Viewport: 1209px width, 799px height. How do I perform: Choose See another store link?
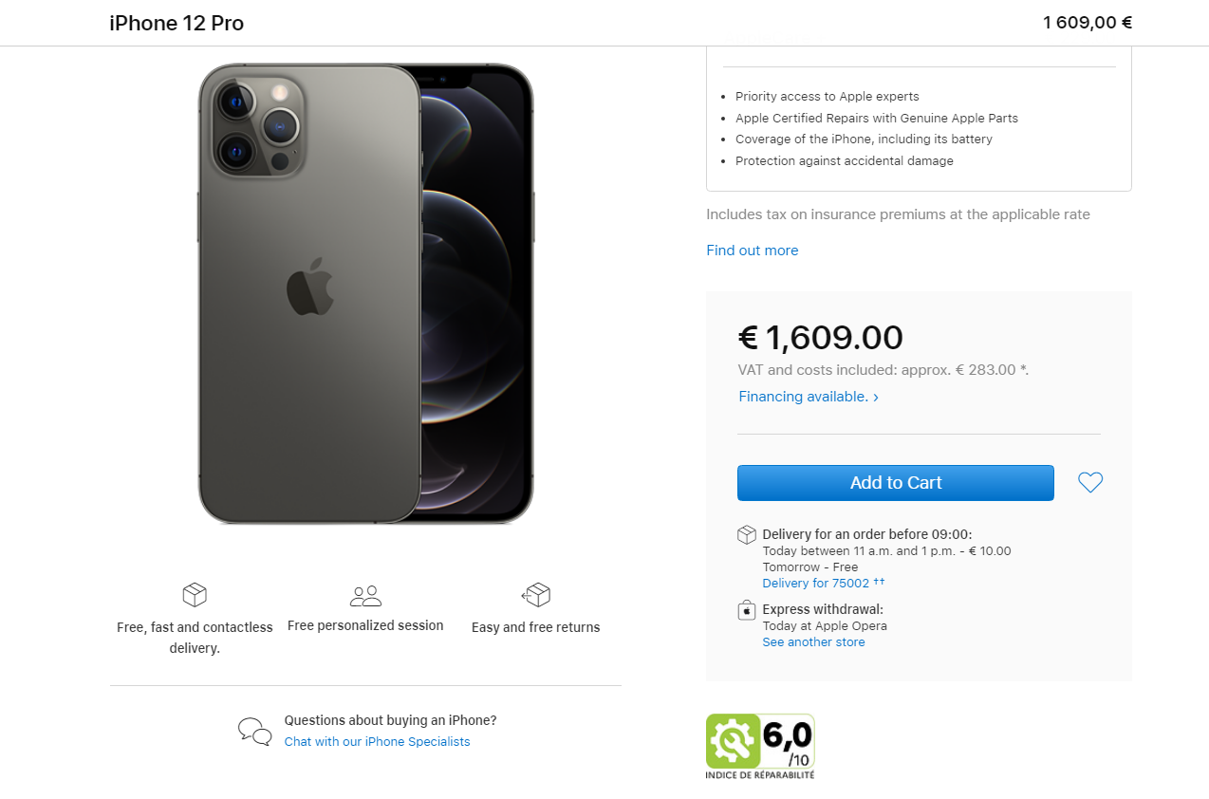tap(813, 642)
